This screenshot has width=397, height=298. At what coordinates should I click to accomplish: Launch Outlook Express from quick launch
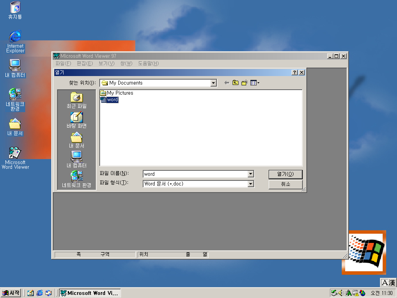pyautogui.click(x=48, y=293)
